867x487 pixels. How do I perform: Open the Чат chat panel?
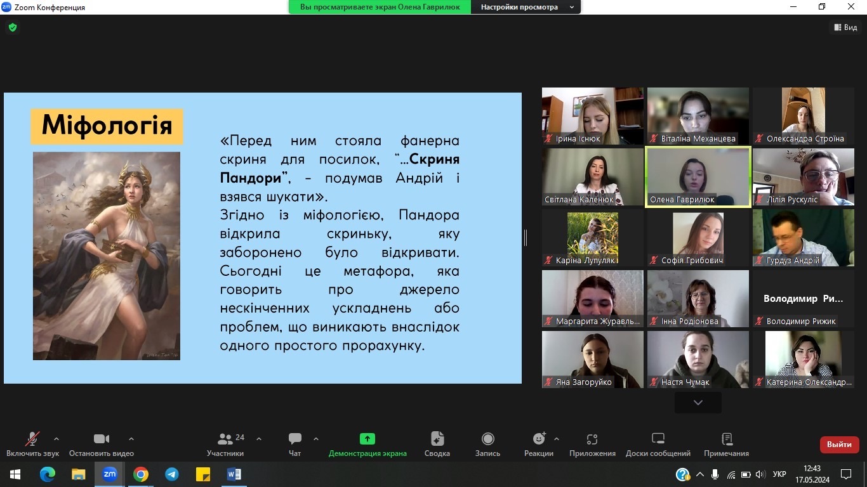click(x=295, y=444)
